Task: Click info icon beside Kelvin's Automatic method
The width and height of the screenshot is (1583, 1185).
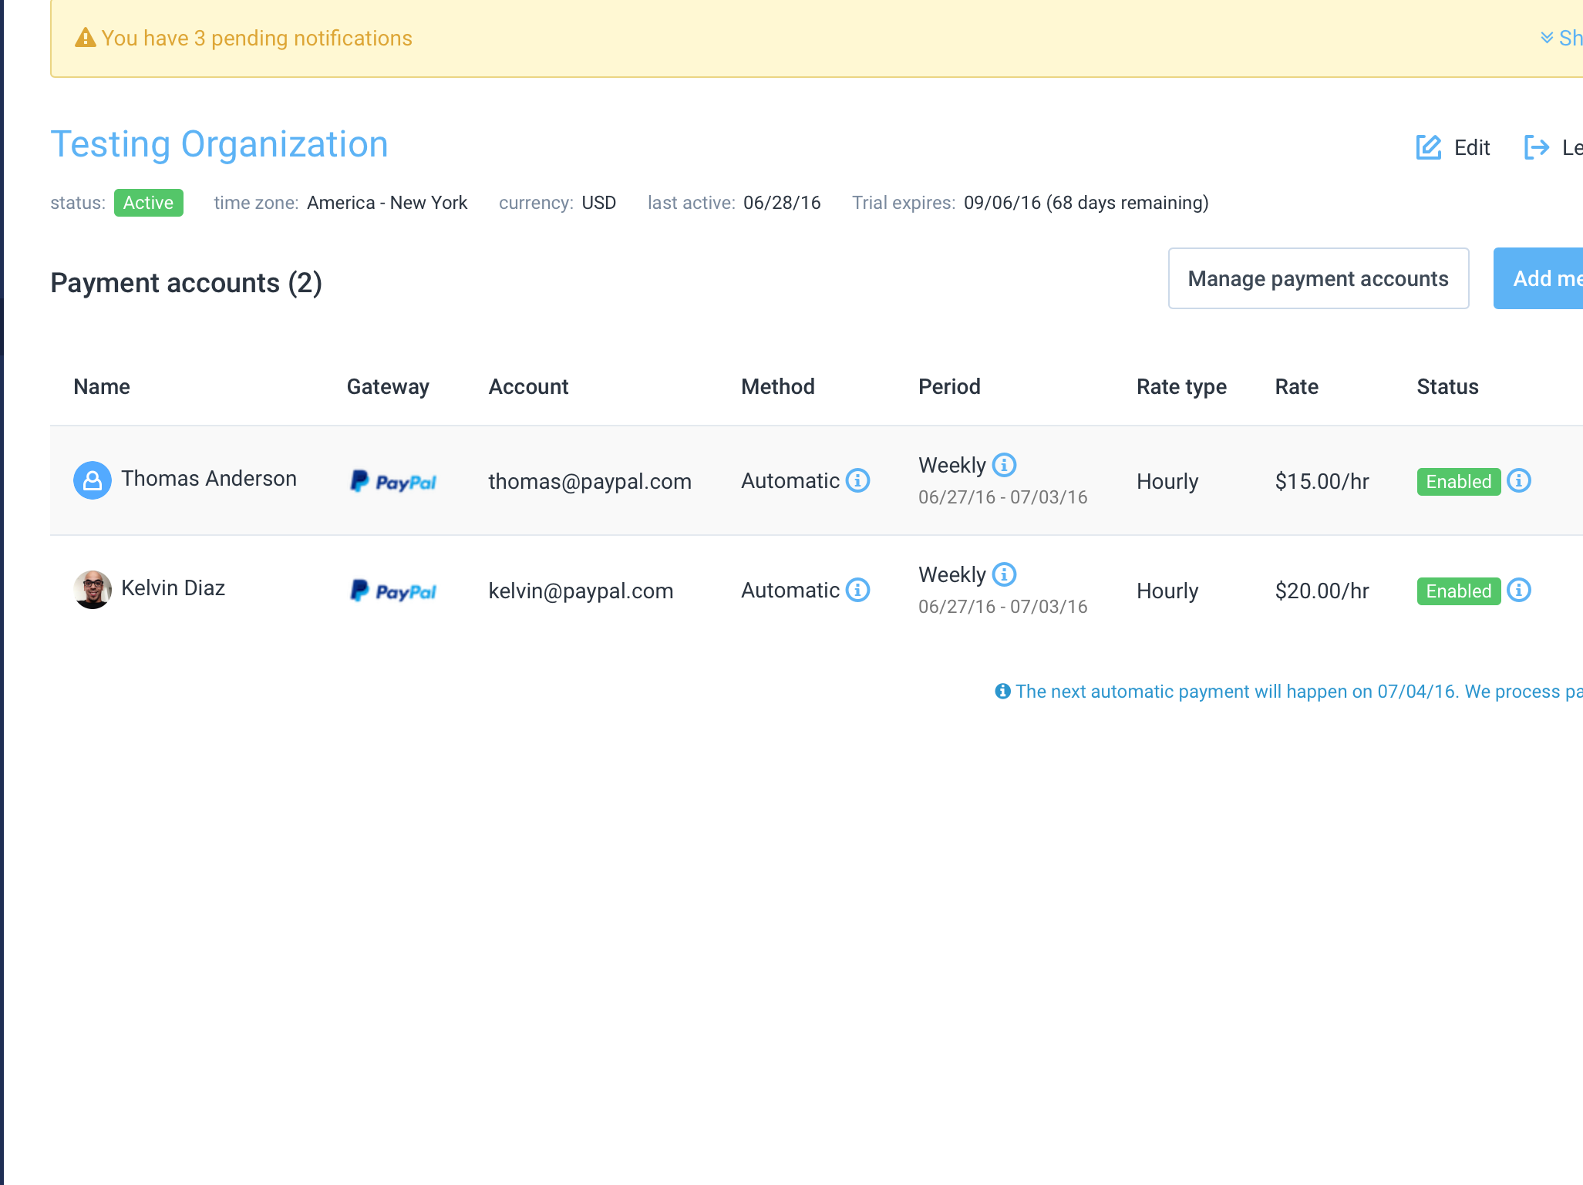Action: tap(857, 590)
